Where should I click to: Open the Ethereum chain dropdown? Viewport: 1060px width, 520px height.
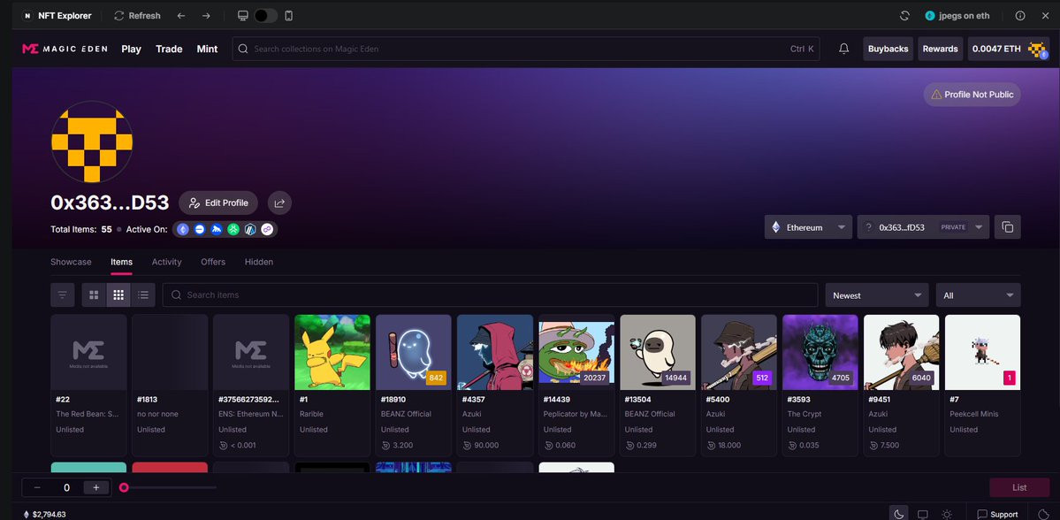click(x=808, y=227)
